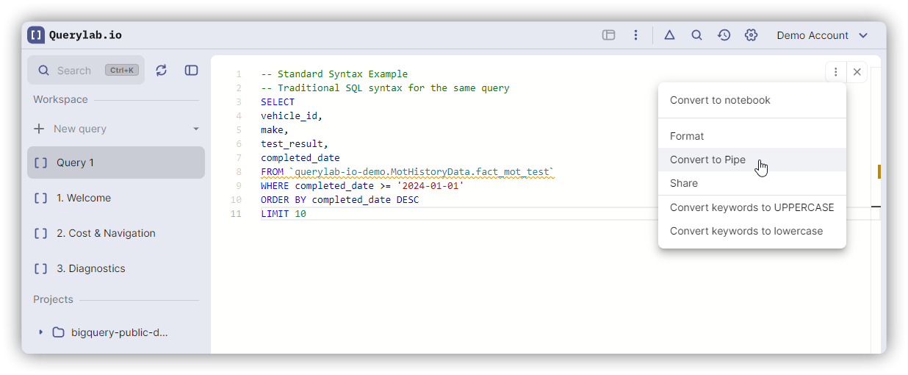Viewport: 908px width, 375px height.
Task: Close the query editor tab
Action: (857, 72)
